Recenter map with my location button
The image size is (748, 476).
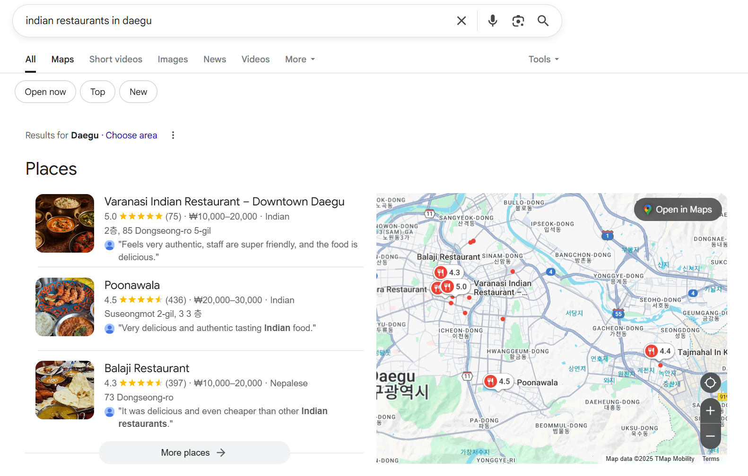(710, 382)
